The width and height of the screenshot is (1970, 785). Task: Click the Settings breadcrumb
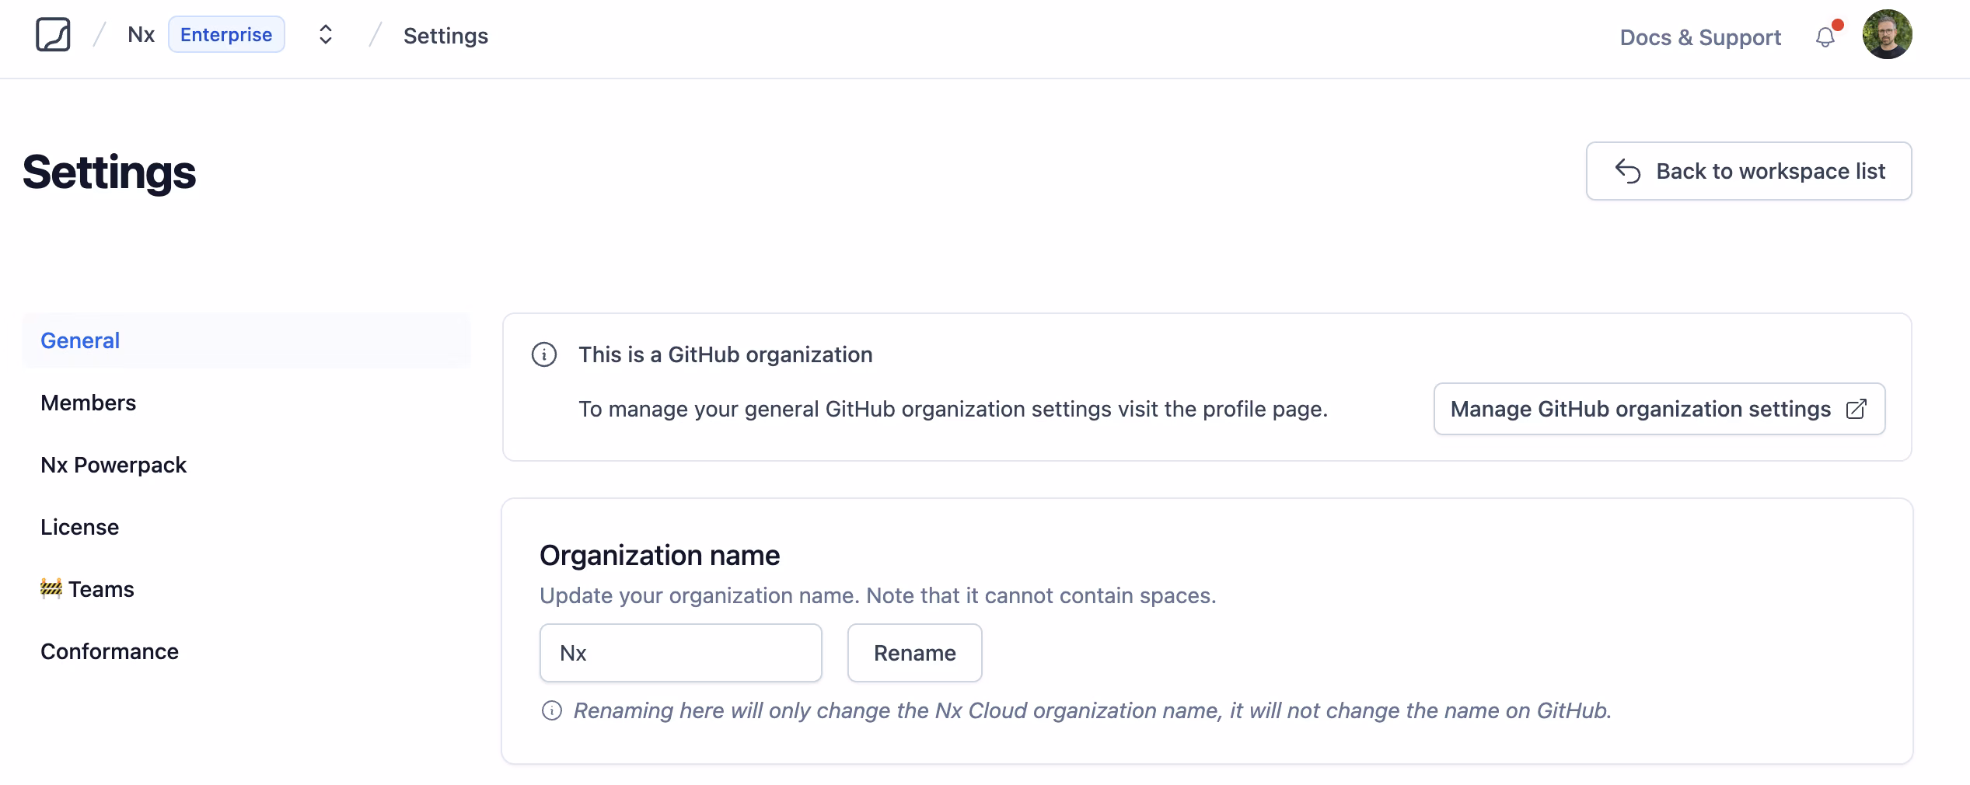point(445,36)
